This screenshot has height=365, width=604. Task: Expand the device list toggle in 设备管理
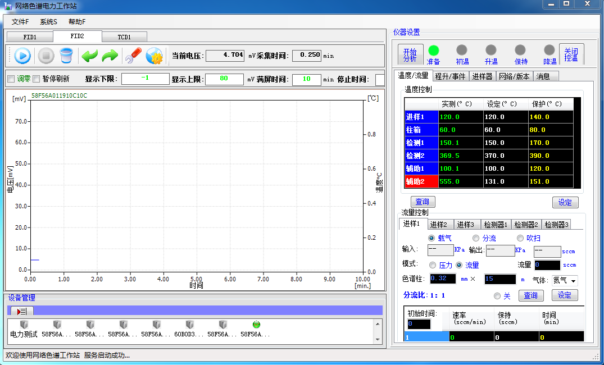22,311
